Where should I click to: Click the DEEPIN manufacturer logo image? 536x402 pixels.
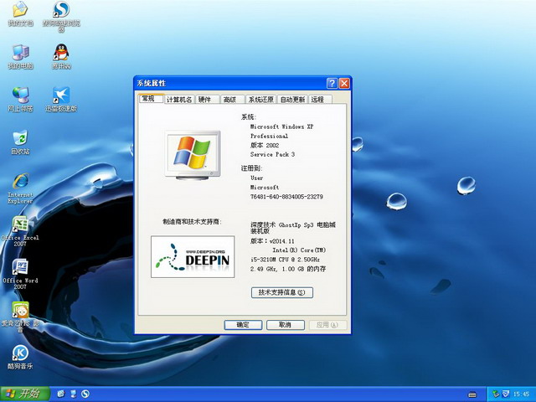tap(193, 256)
